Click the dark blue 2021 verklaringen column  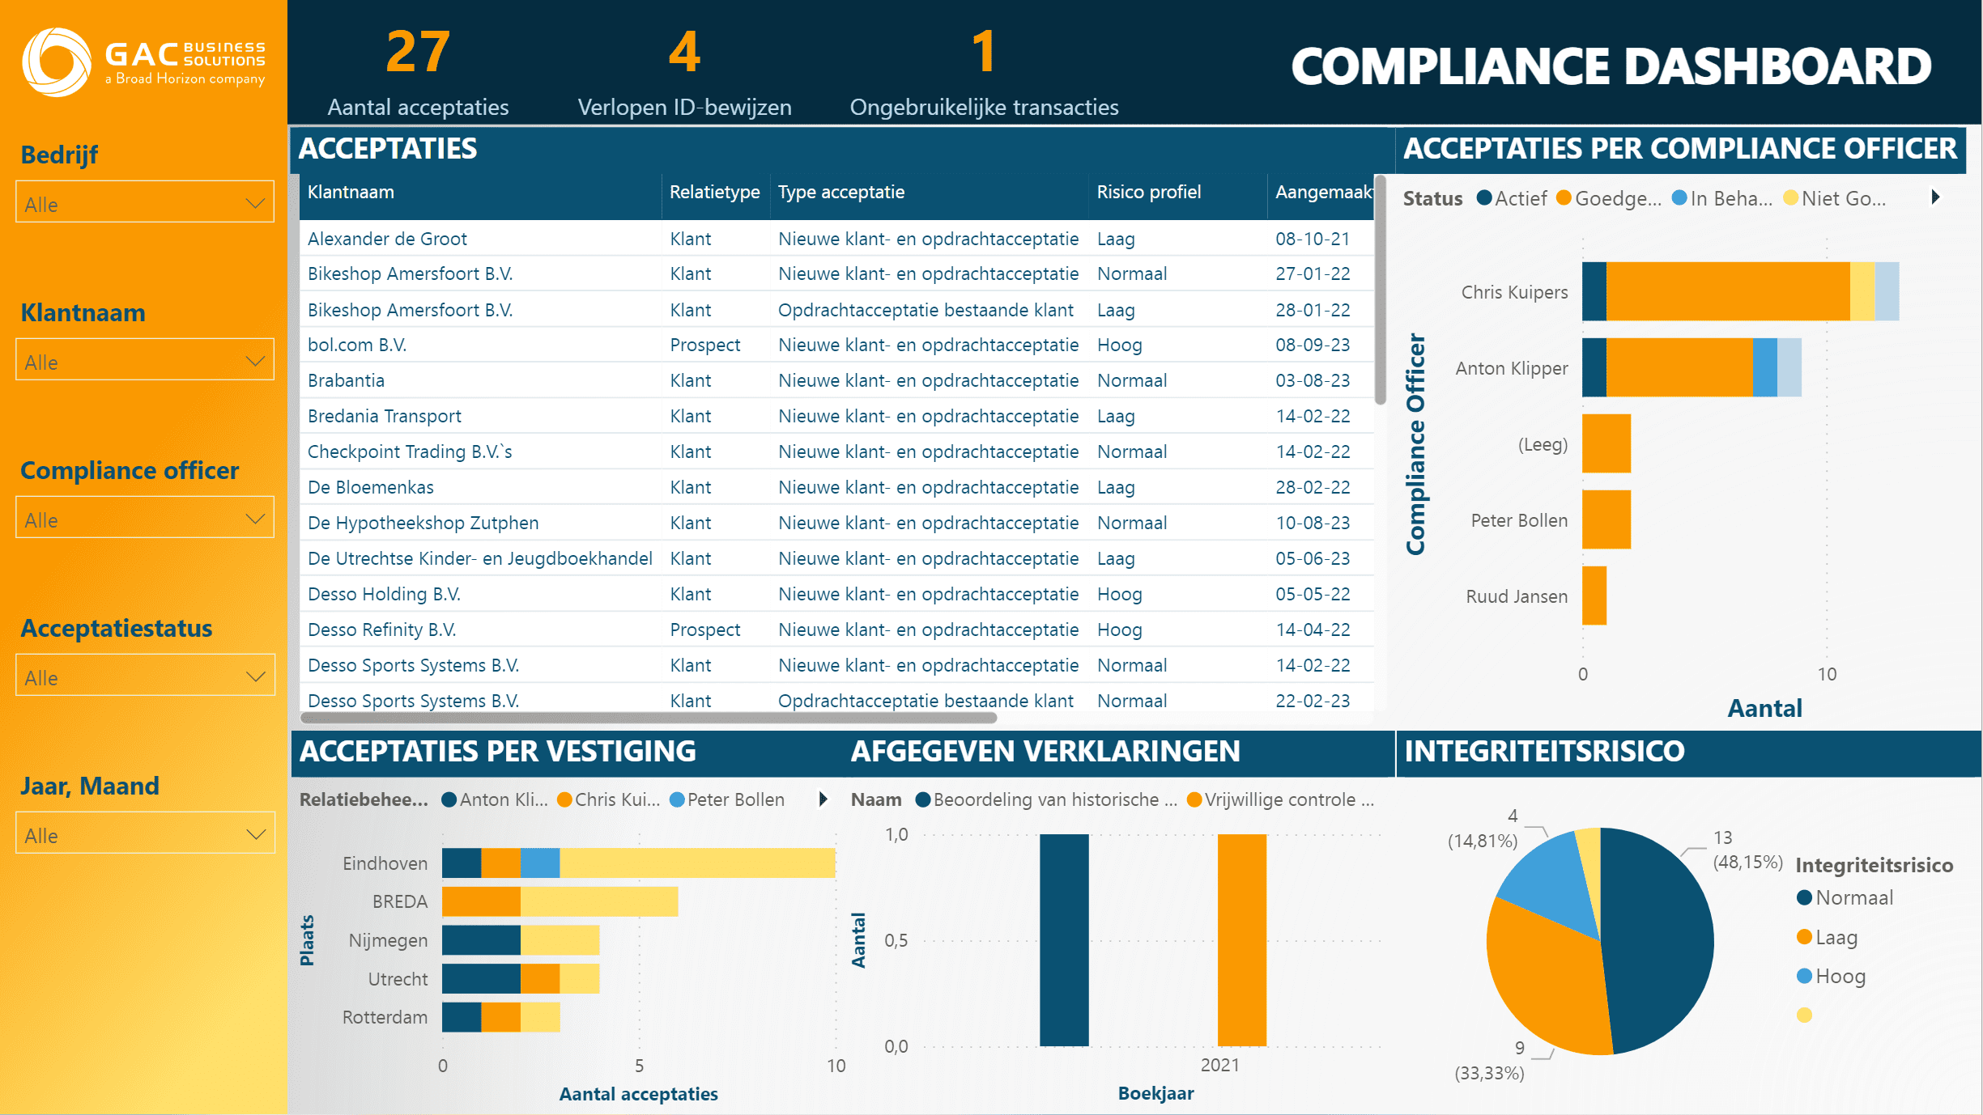point(1064,940)
